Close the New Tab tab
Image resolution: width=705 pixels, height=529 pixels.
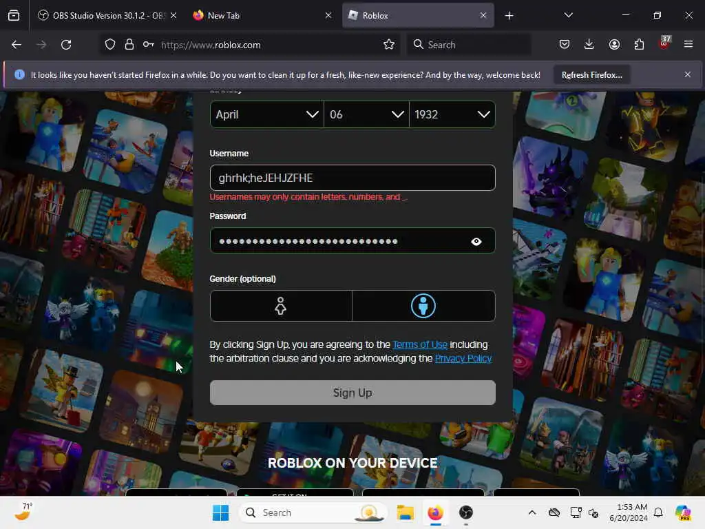pos(328,16)
